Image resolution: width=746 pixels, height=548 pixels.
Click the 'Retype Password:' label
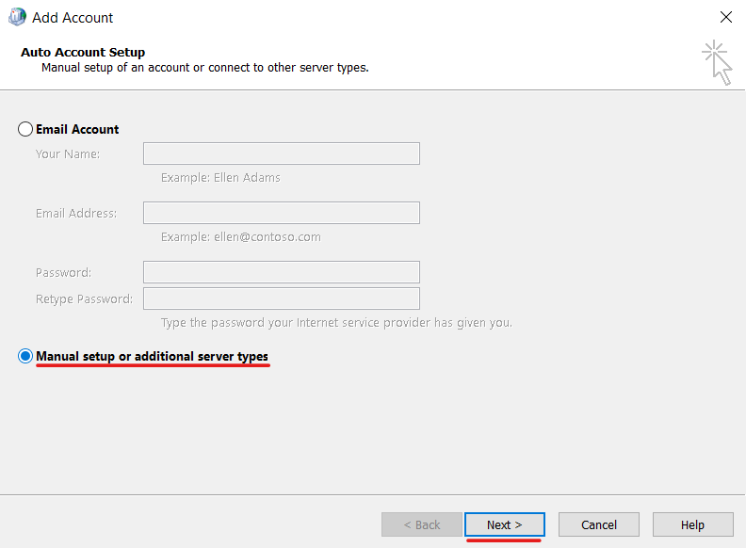pyautogui.click(x=84, y=298)
